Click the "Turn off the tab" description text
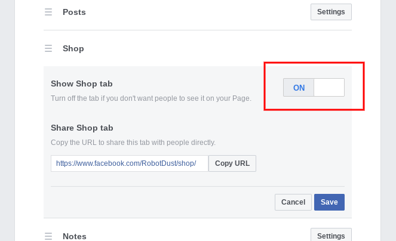This screenshot has height=241, width=396. point(151,98)
